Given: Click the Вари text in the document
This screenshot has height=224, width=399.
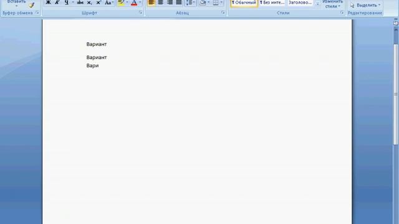Looking at the screenshot, I should point(92,65).
